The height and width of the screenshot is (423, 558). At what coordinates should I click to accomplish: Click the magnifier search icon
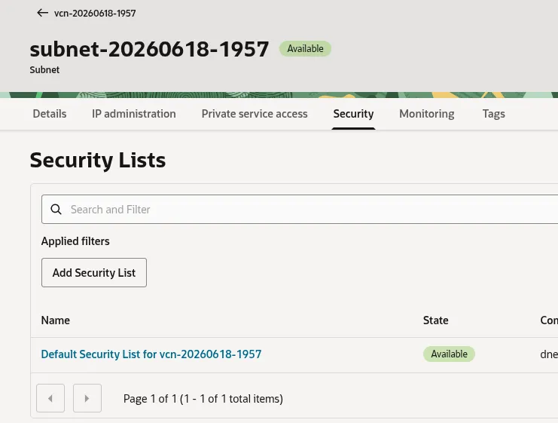[56, 209]
